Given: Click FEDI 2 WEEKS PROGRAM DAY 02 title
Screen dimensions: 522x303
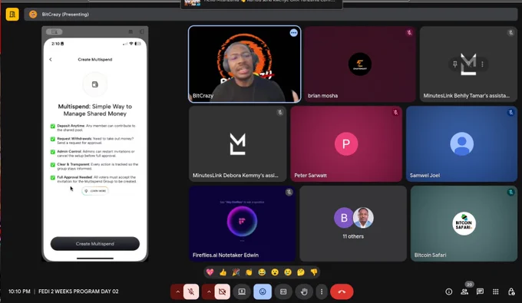Looking at the screenshot, I should [x=78, y=291].
